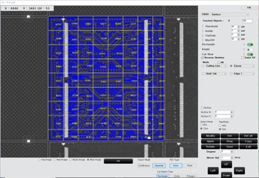
Task: Click the Copy button
Action: pyautogui.click(x=248, y=141)
